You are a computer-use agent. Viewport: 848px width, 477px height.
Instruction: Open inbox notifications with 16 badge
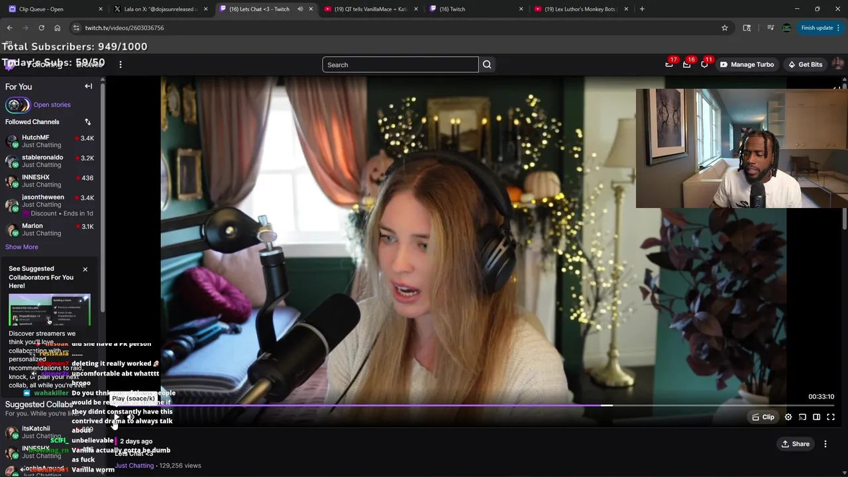point(687,64)
